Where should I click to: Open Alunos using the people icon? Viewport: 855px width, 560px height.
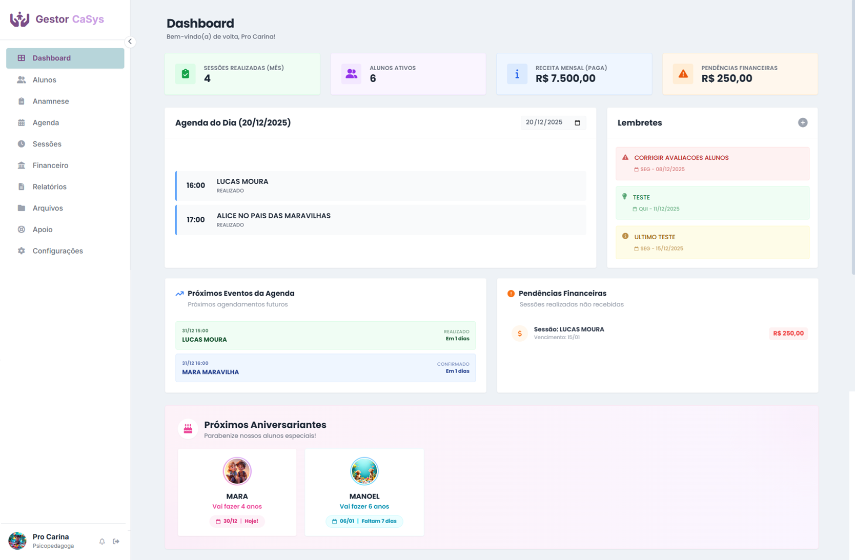pyautogui.click(x=21, y=79)
